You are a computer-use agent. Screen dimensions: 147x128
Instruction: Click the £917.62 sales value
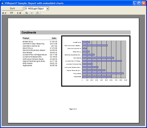point(54,46)
